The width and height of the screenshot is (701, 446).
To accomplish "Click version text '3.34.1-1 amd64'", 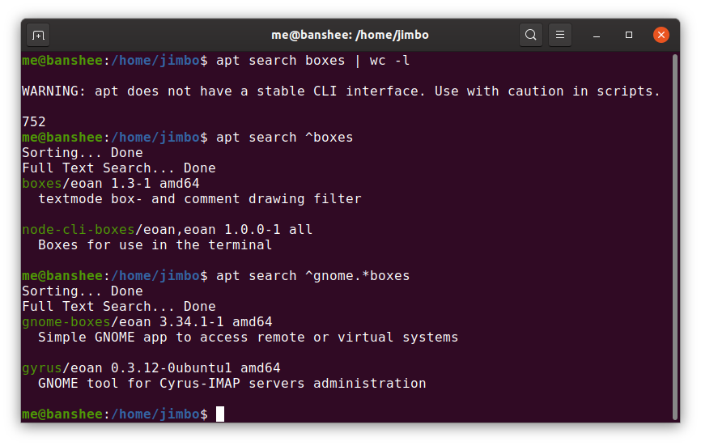I will 216,322.
